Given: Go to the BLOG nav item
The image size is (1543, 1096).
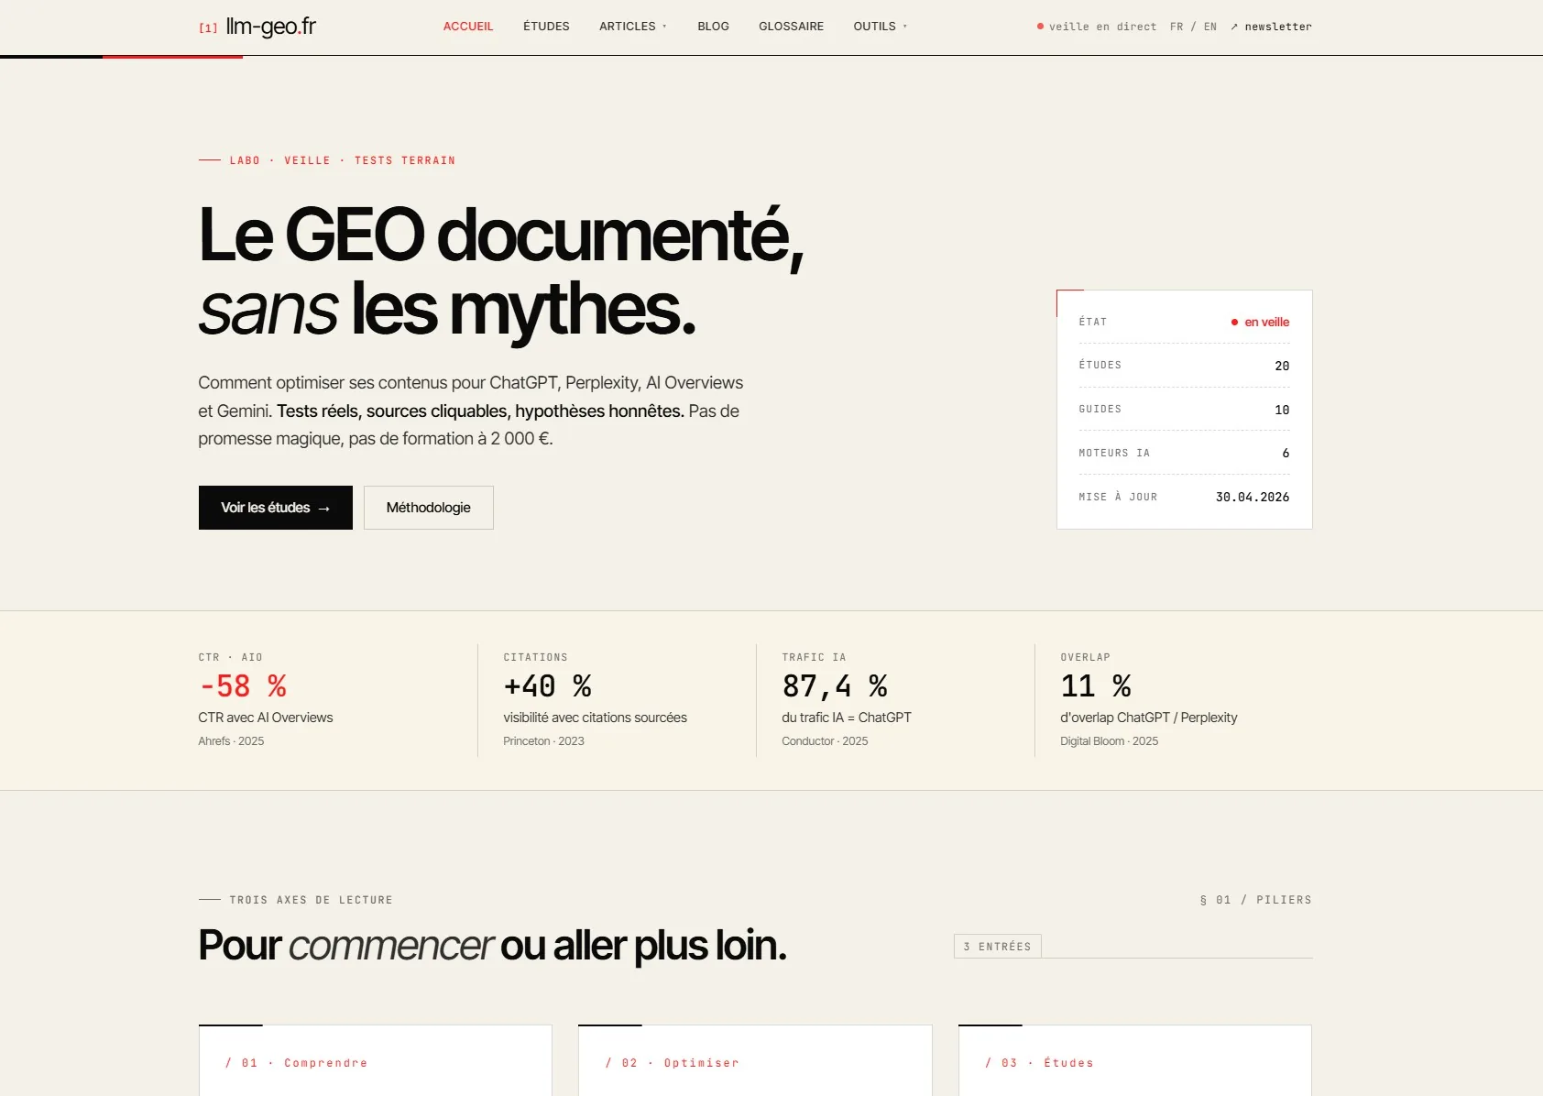Looking at the screenshot, I should point(713,27).
